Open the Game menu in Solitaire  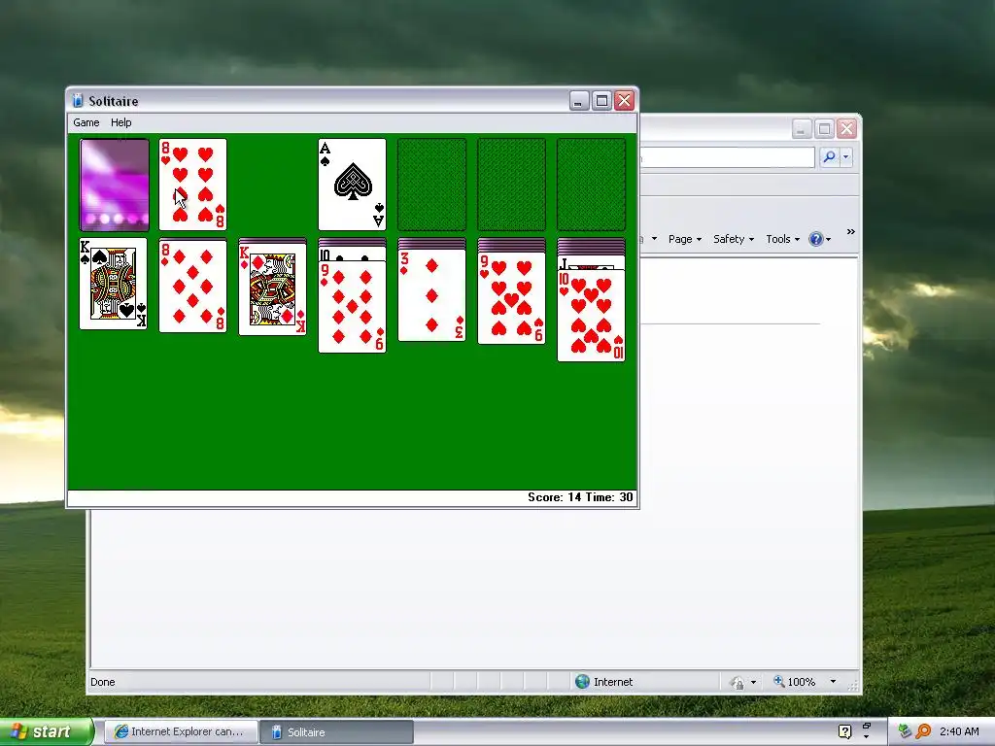click(x=86, y=122)
